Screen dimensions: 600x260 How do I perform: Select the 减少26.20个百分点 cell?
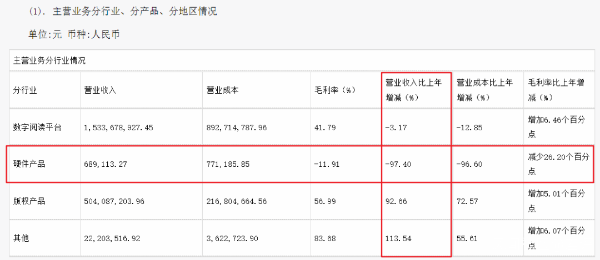[x=557, y=164]
